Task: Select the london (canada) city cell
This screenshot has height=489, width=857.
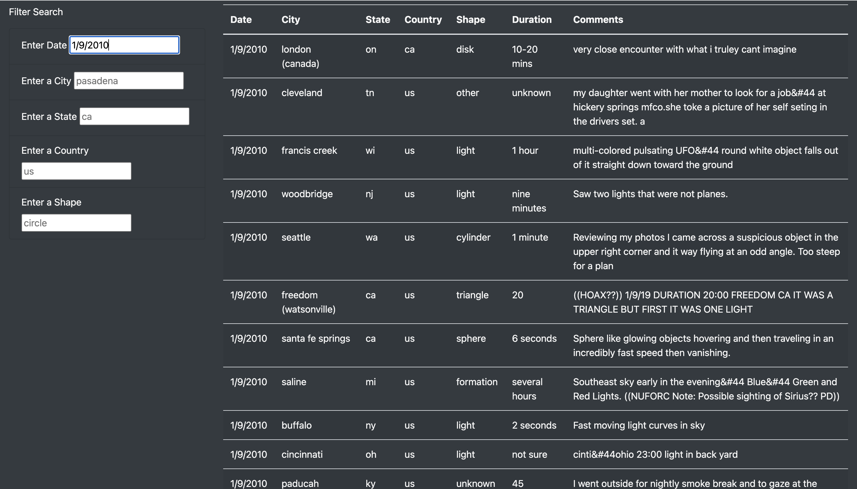Action: point(300,57)
